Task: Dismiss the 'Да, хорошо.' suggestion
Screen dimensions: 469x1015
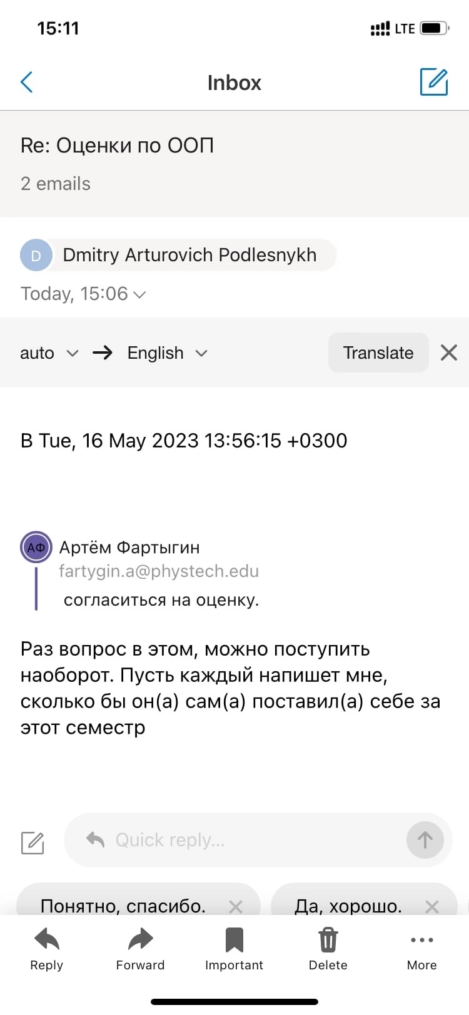Action: click(x=432, y=906)
